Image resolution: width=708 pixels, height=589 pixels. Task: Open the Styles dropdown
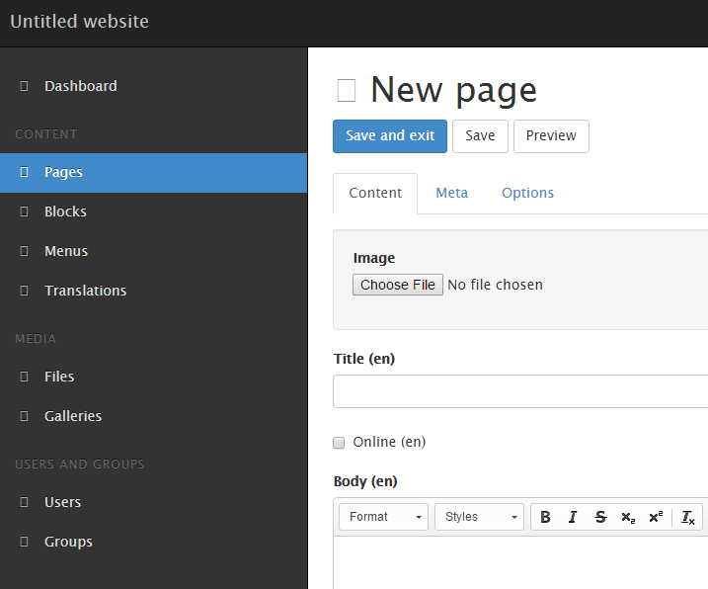click(x=480, y=517)
